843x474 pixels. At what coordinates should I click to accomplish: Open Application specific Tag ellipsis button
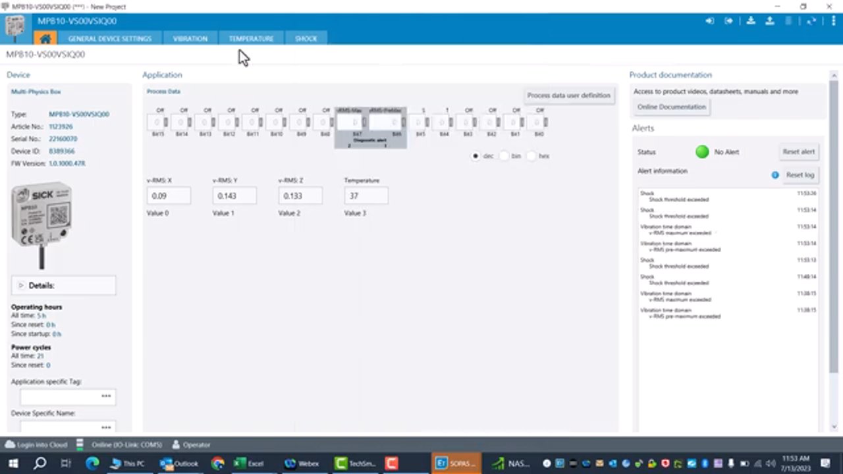pyautogui.click(x=106, y=396)
